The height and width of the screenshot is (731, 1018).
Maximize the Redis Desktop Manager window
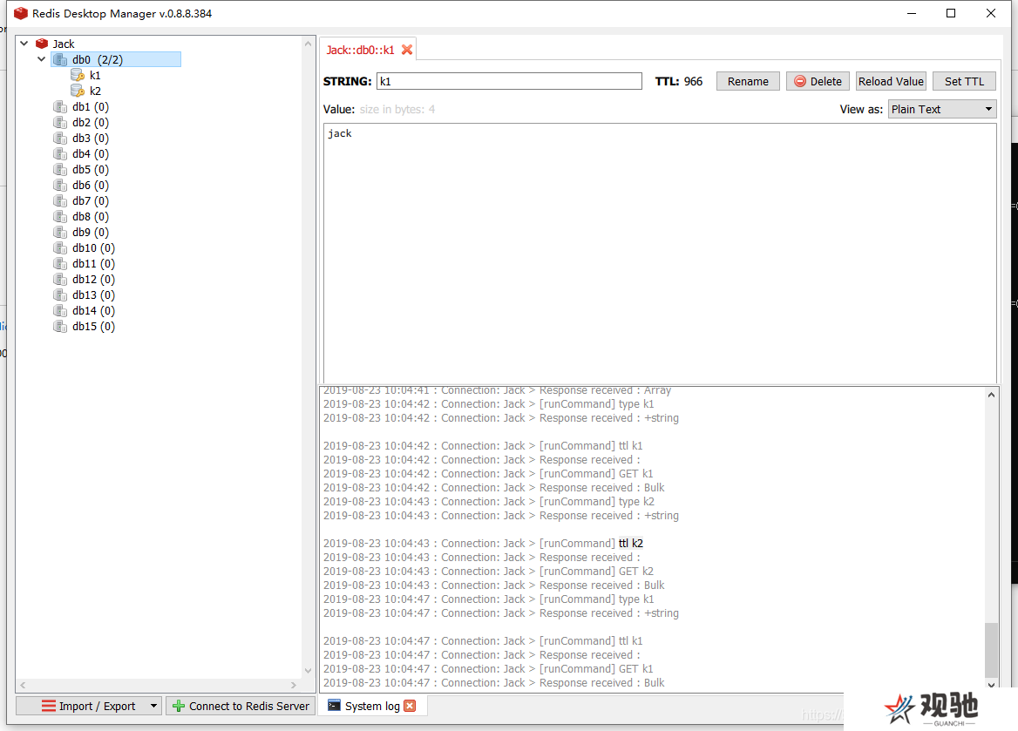[951, 13]
